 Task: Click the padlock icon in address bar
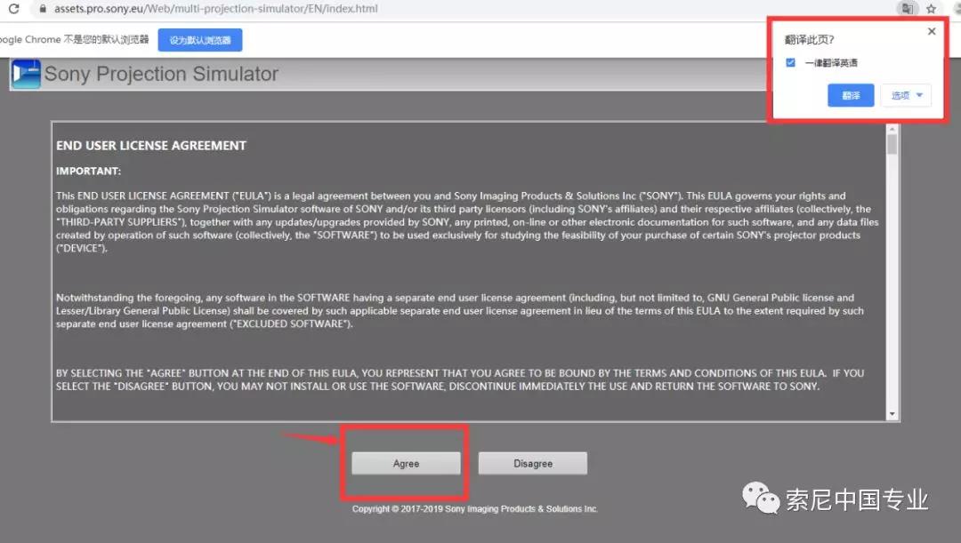pyautogui.click(x=43, y=9)
